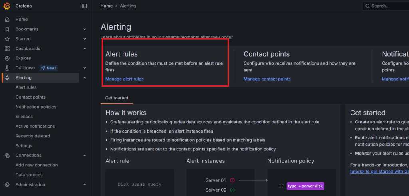
Task: Select the Get started tab
Action: (x=117, y=98)
